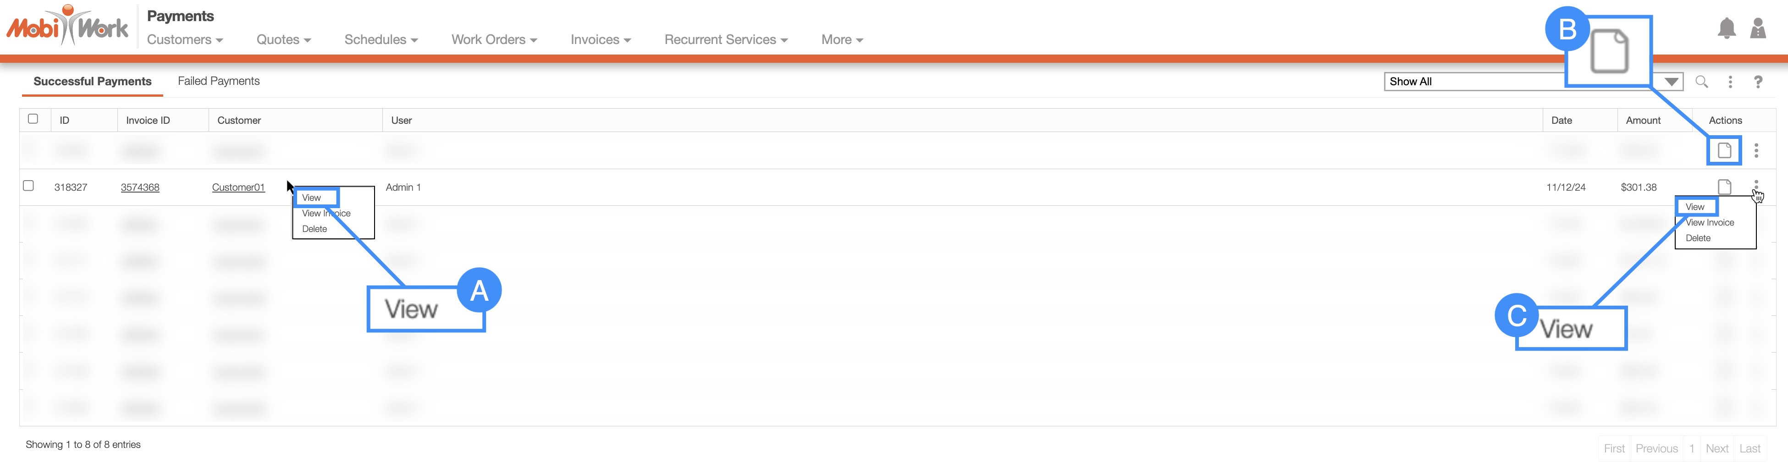Select Delete in the right context menu
This screenshot has width=1788, height=463.
(x=1698, y=238)
